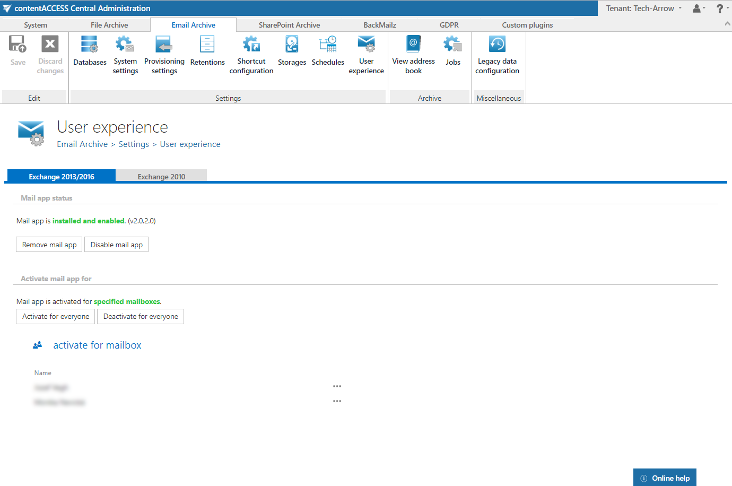Click User experience breadcrumb link
Image resolution: width=732 pixels, height=486 pixels.
[190, 144]
